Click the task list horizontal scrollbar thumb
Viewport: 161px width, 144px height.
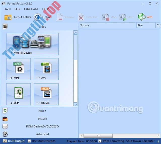98,136
